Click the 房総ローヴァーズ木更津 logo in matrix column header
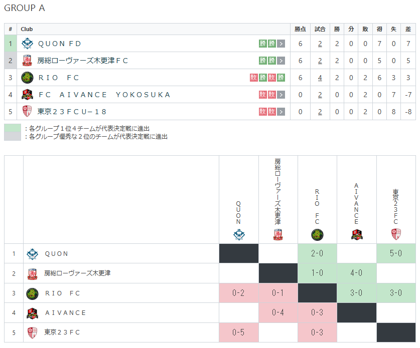The image size is (420, 348). tap(278, 234)
